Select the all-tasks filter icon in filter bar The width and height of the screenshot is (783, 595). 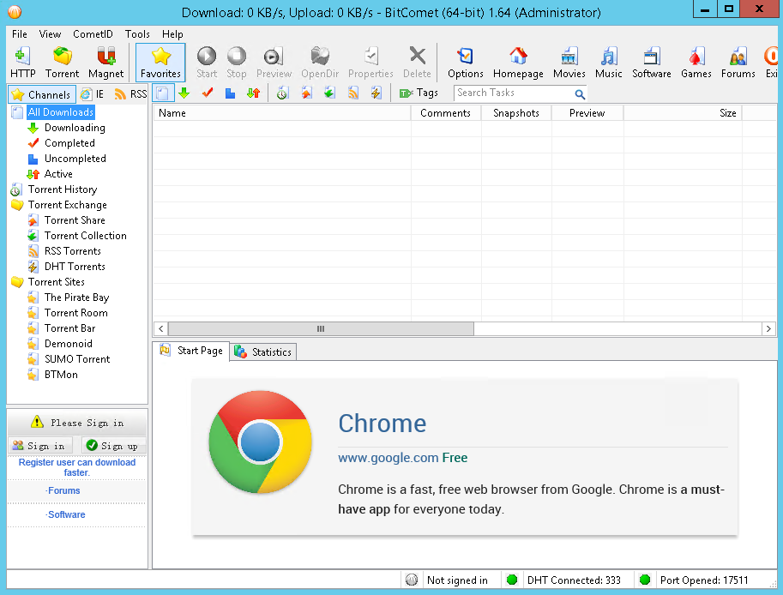coord(162,93)
